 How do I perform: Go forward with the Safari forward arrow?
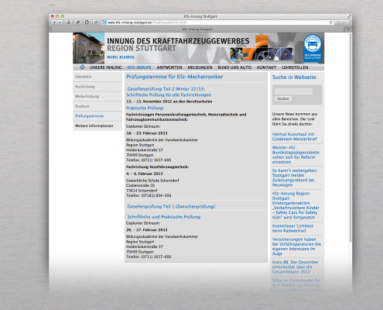click(60, 22)
